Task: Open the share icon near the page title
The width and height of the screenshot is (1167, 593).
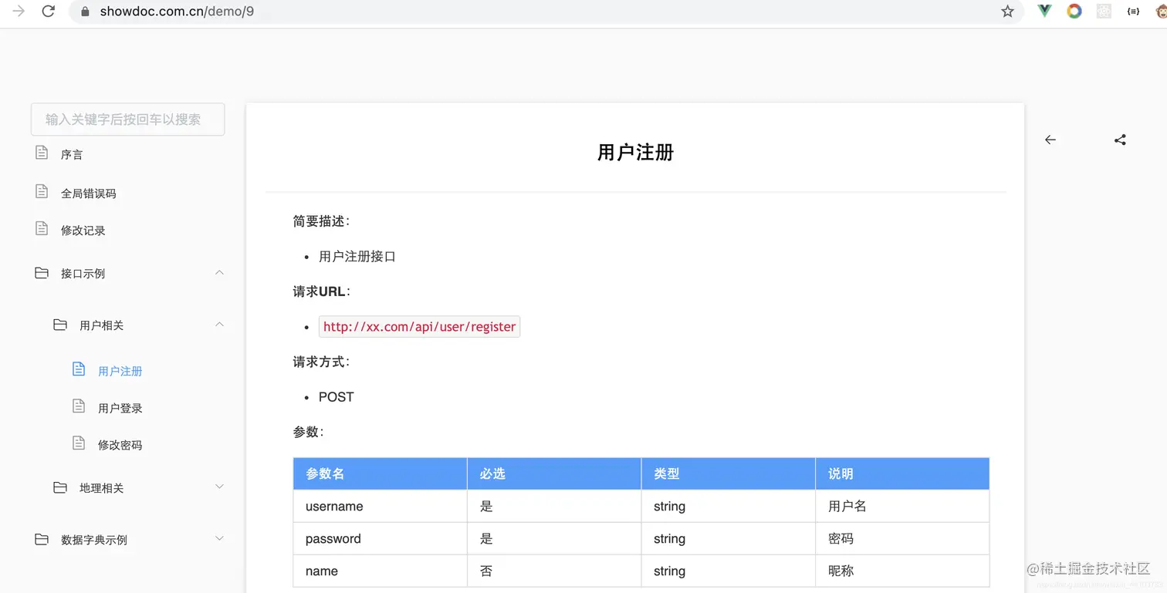Action: [1120, 140]
